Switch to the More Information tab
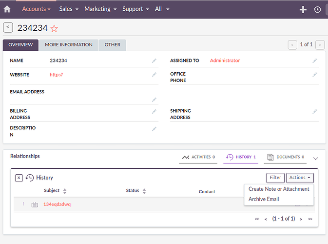The width and height of the screenshot is (328, 244). point(68,45)
